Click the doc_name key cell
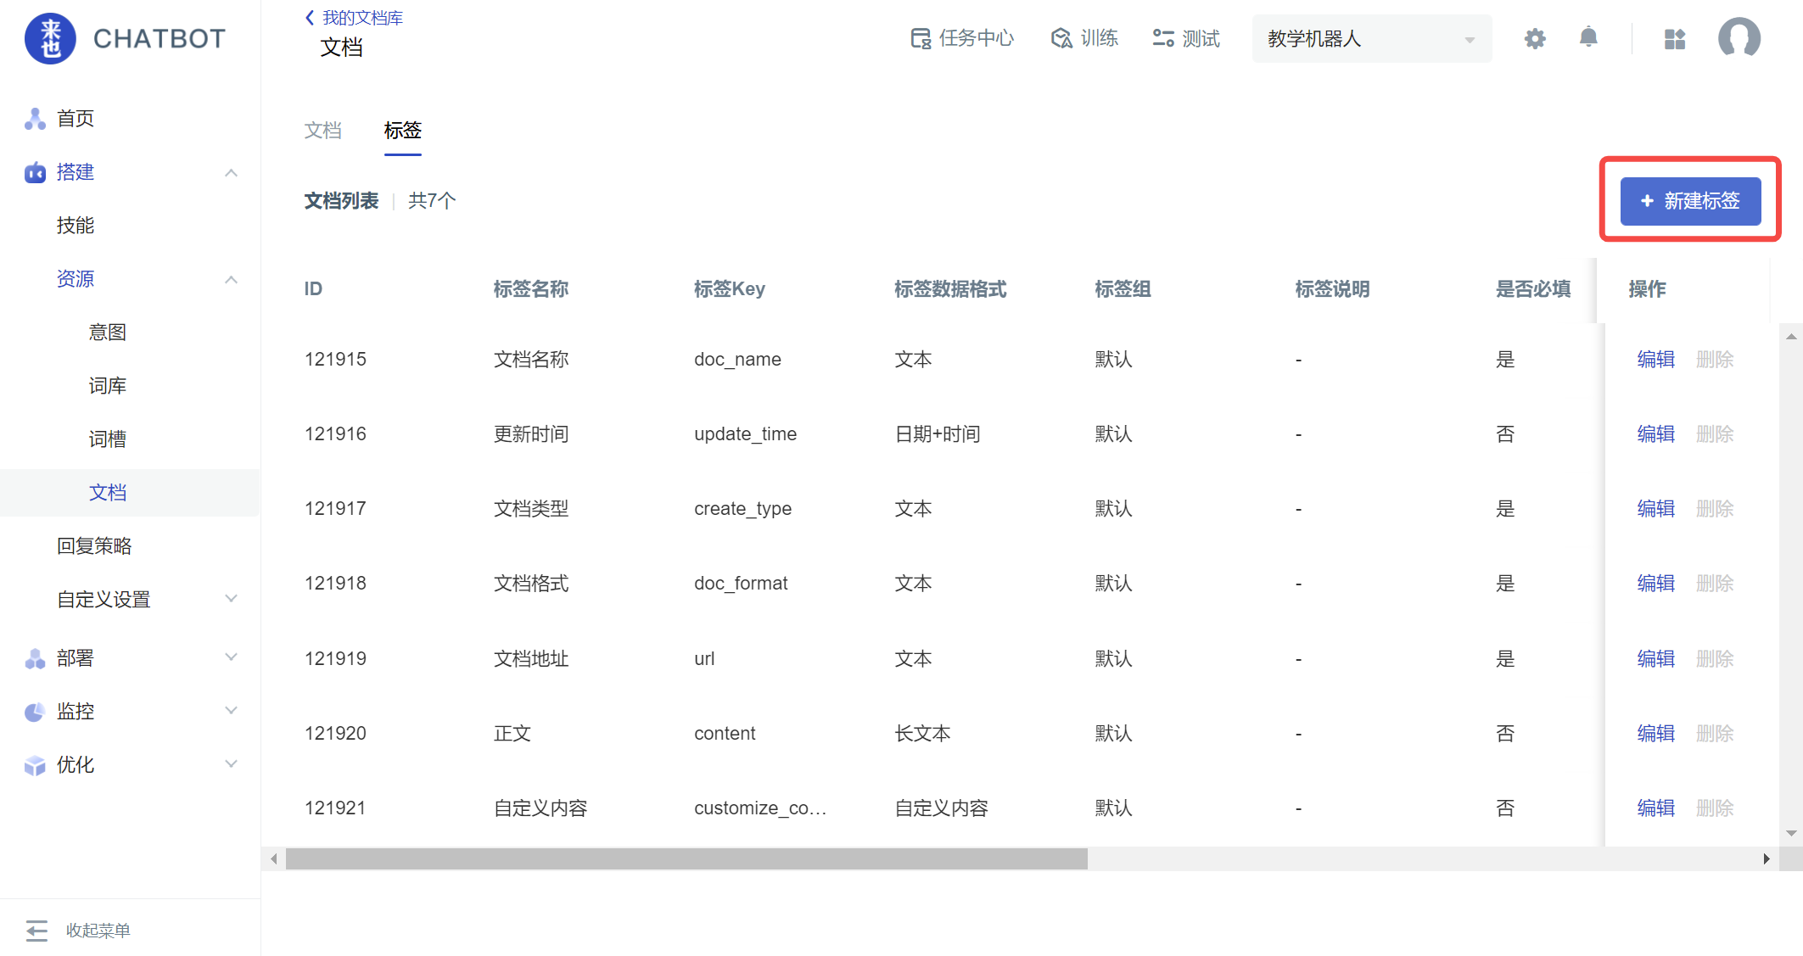This screenshot has width=1803, height=956. click(x=737, y=360)
